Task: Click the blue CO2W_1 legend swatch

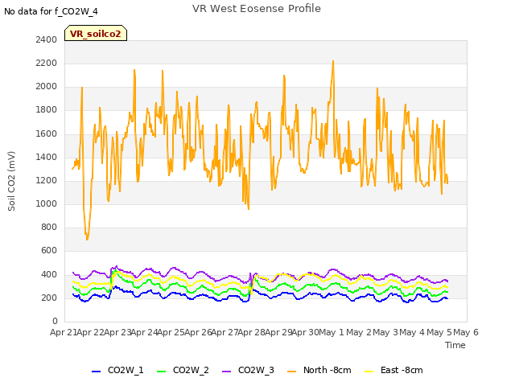Action: pos(96,372)
